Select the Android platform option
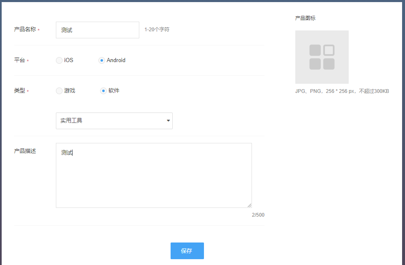Image resolution: width=405 pixels, height=265 pixels. tap(101, 60)
